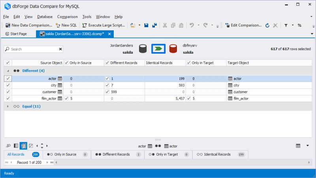Click the Cut scissors icon
Screen dimensions: 316x178
click(x=165, y=25)
